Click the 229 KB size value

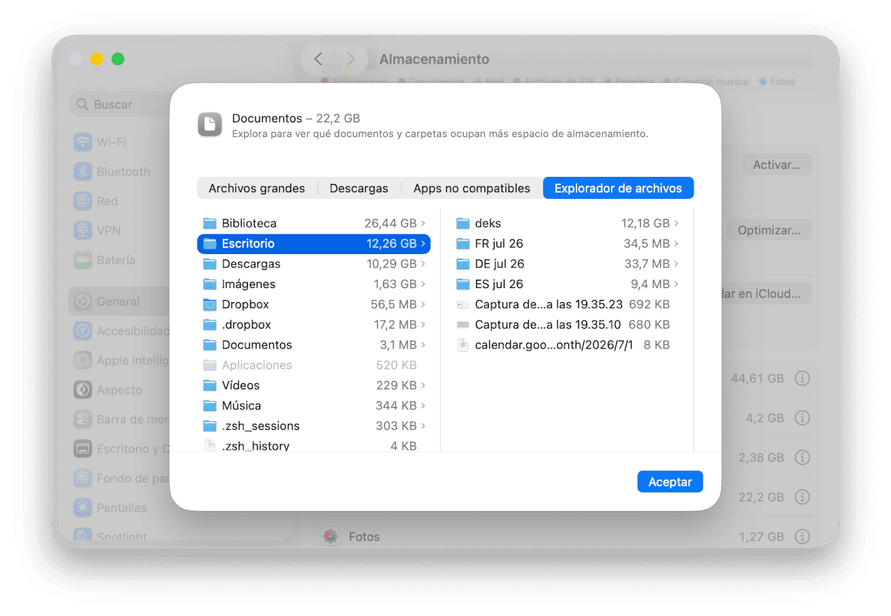pyautogui.click(x=396, y=386)
